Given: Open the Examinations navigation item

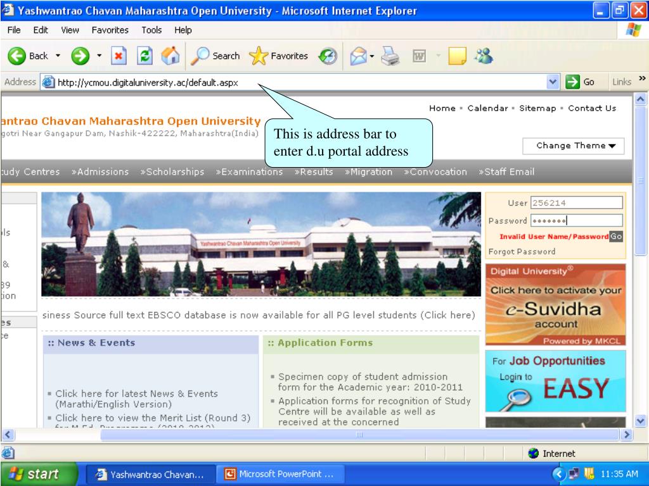Looking at the screenshot, I should [x=250, y=172].
